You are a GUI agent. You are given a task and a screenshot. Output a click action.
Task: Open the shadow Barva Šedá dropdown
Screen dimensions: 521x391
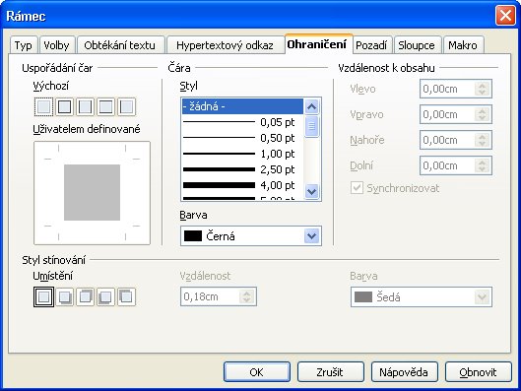point(421,297)
